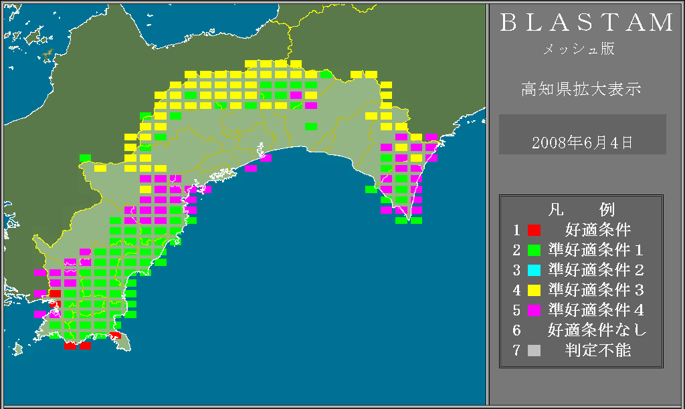The width and height of the screenshot is (685, 409).
Task: Click the red swatch for 好適条件
Action: coord(534,230)
